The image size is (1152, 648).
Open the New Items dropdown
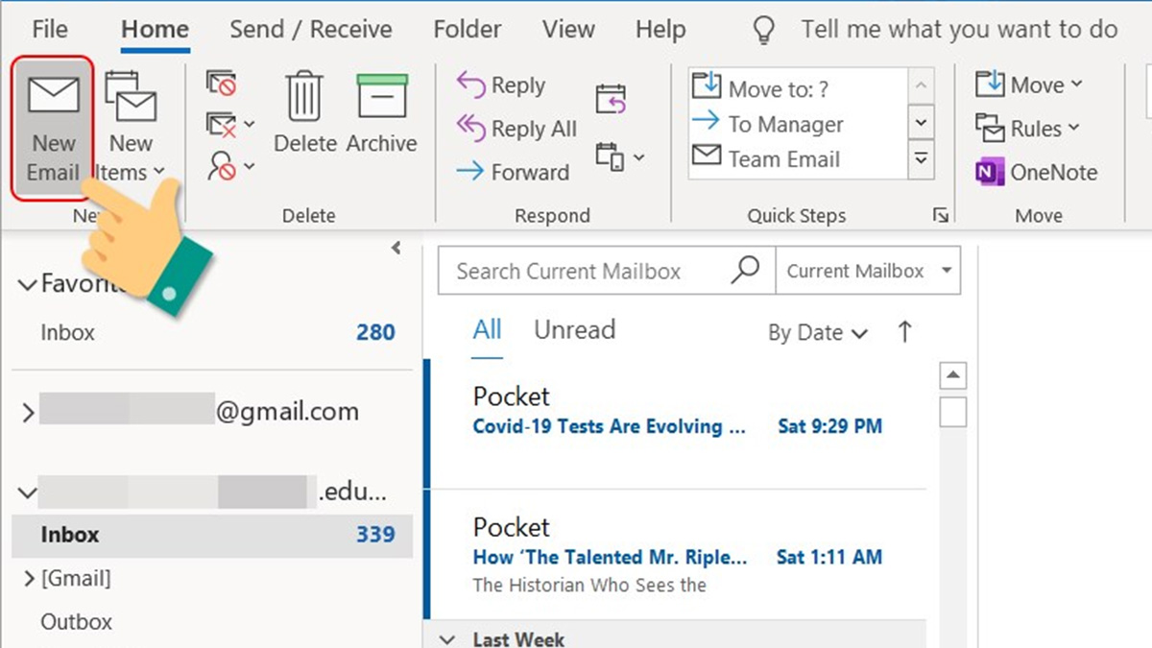(x=131, y=128)
